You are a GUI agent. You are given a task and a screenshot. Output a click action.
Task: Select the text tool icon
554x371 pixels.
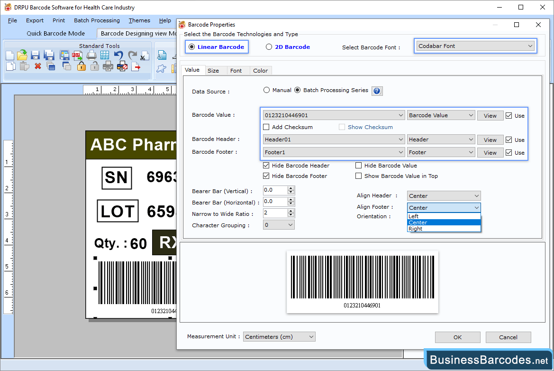[x=162, y=56]
